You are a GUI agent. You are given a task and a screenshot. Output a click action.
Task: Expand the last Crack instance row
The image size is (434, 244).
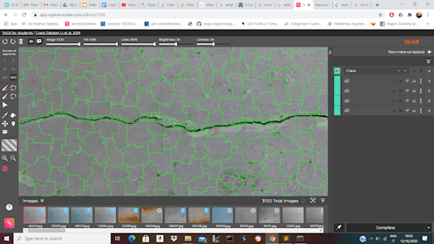[x=429, y=111]
